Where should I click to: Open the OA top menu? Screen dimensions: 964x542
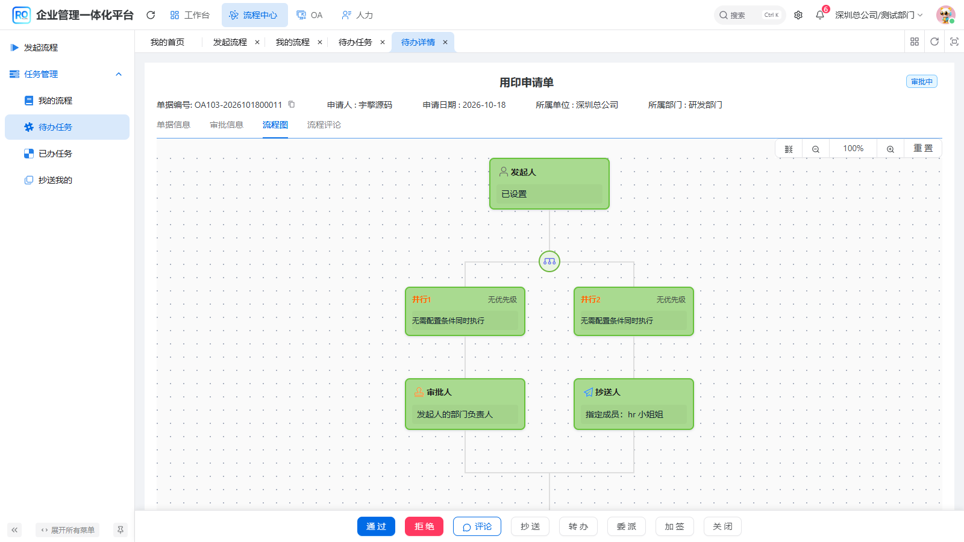pyautogui.click(x=310, y=15)
